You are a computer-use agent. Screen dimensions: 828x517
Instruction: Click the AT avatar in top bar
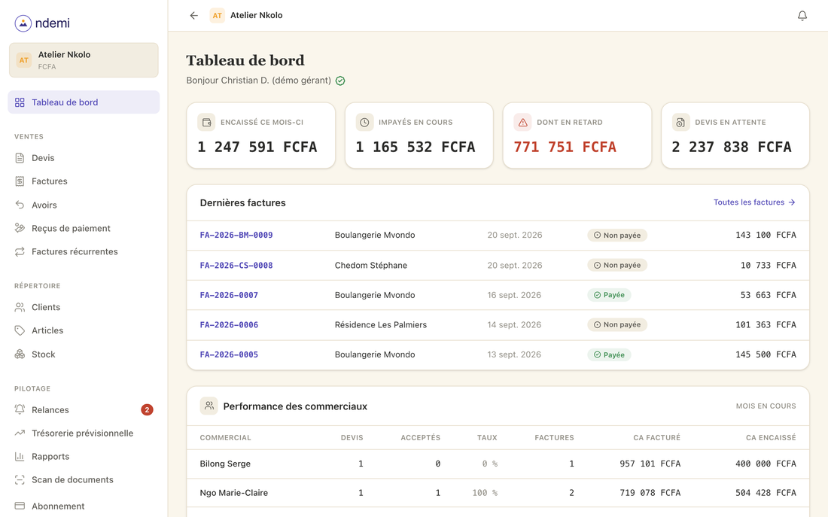pos(217,15)
